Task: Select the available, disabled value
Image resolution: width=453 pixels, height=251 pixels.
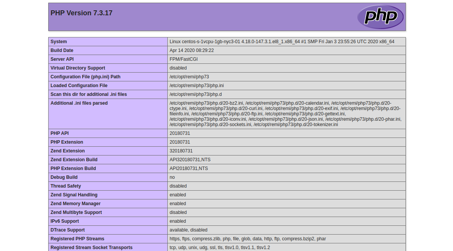Action: (x=188, y=230)
